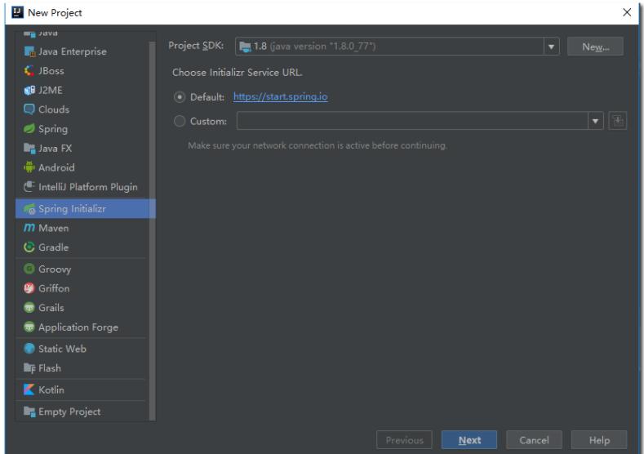Click the JBoss icon in list
Screen dimensions: 644x454
pyautogui.click(x=29, y=71)
